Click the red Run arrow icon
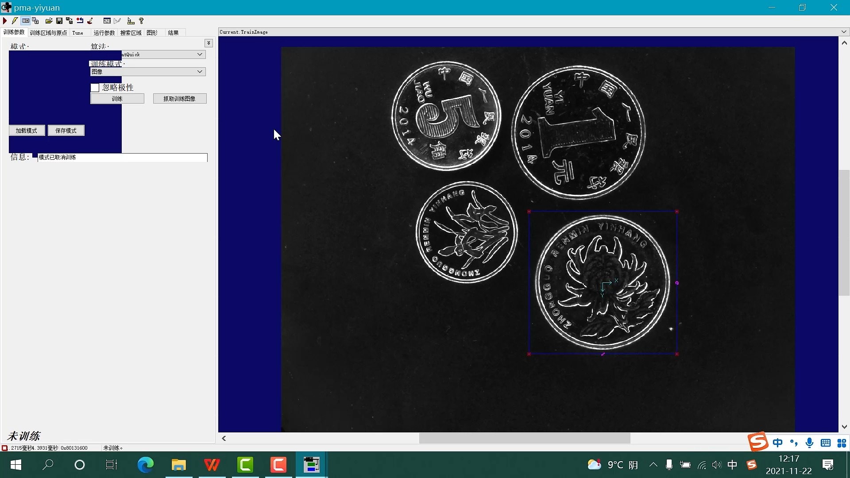 [x=5, y=21]
